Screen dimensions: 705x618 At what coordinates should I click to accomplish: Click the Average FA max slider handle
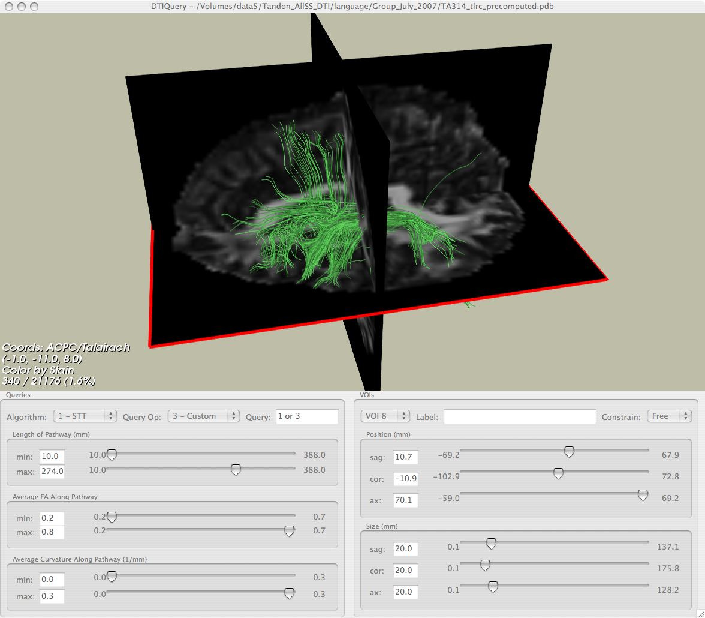(289, 531)
